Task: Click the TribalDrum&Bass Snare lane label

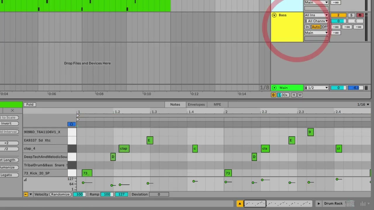Action: coord(45,165)
